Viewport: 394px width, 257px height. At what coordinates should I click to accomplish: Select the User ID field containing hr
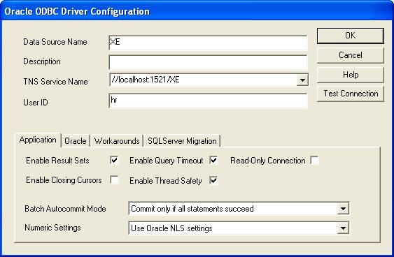coord(208,101)
